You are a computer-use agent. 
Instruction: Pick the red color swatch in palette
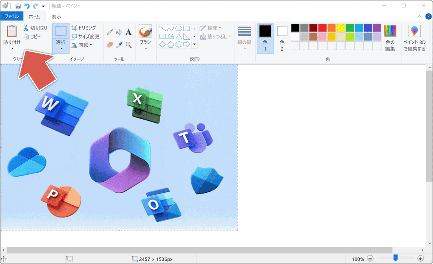coord(322,28)
